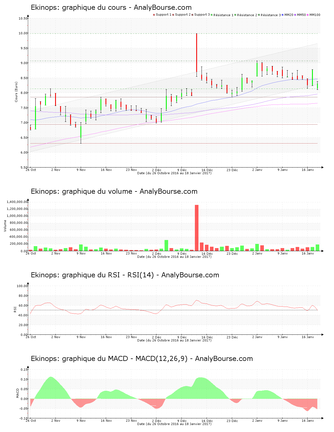
Task: Click the 'Cours (Euro)' axis label
Action: (x=16, y=92)
